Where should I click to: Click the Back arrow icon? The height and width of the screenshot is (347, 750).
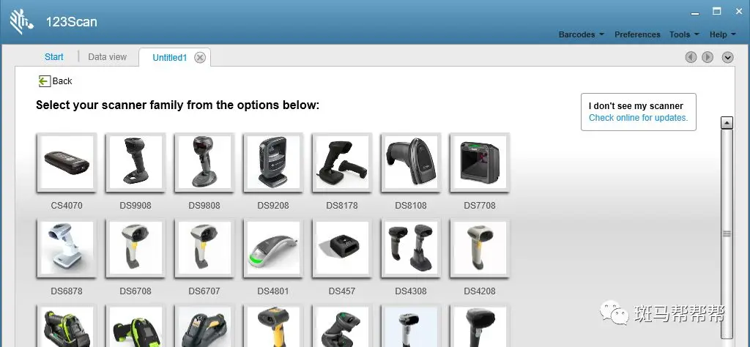[x=44, y=81]
